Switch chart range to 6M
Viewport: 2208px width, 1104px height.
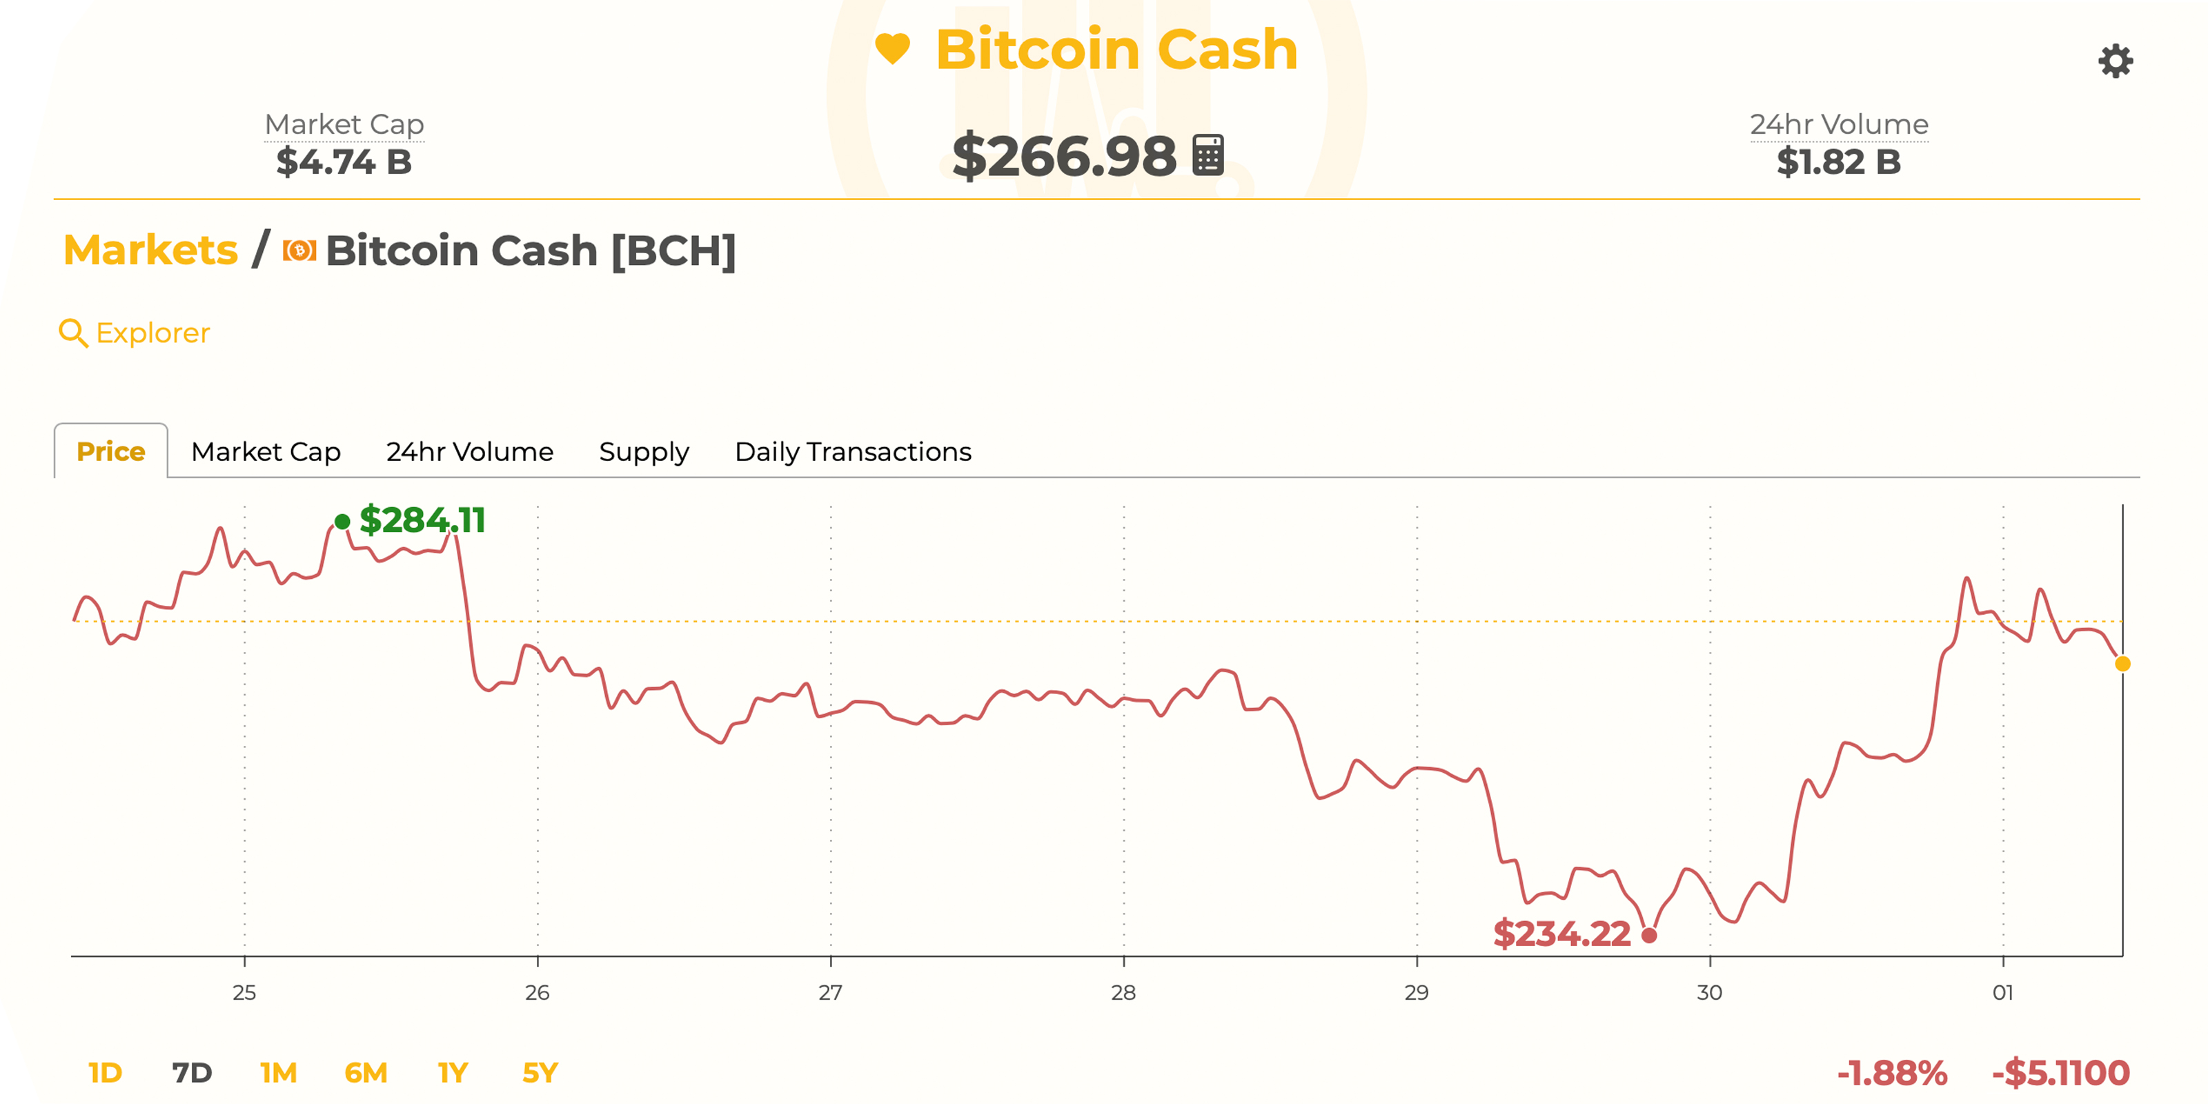point(365,1072)
